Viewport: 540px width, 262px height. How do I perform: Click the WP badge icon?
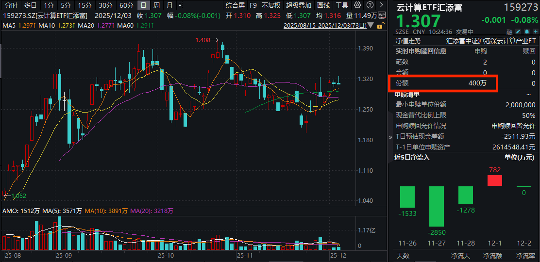click(x=381, y=15)
